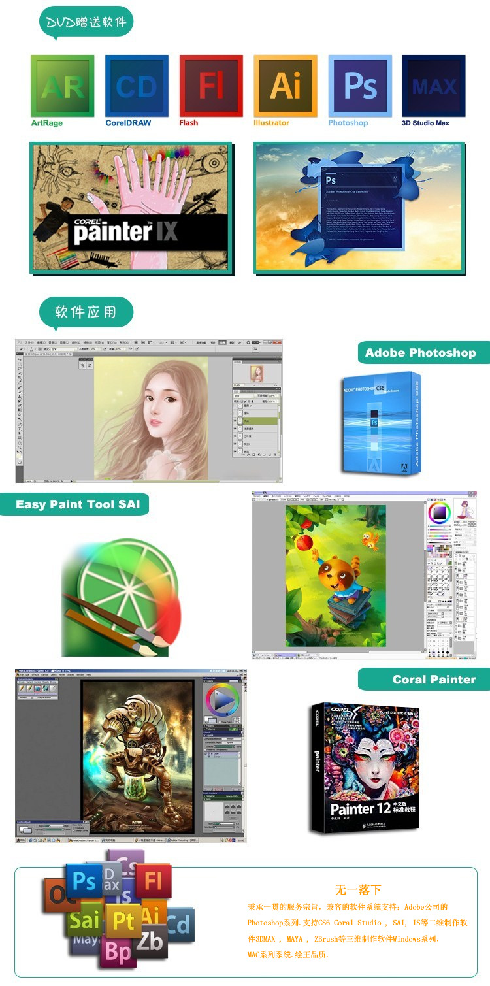
Task: Open the Painter Help menu
Action: 89,674
